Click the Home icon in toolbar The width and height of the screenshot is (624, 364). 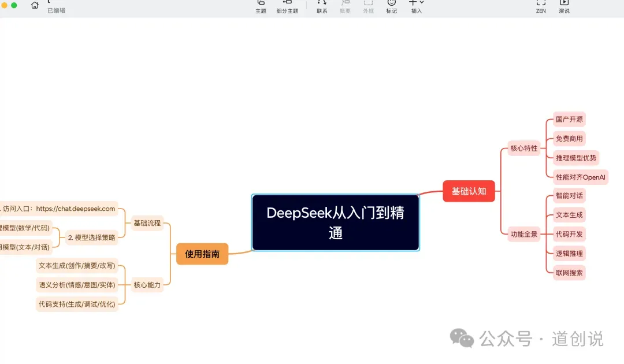(35, 5)
